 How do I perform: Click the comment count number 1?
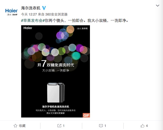pyautogui.click(x=105, y=126)
